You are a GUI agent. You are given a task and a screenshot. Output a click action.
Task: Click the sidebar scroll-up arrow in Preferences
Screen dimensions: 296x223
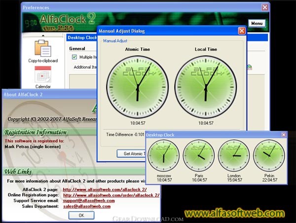[x=43, y=36]
